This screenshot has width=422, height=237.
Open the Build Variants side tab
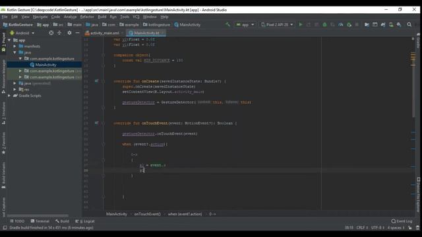[x=3, y=175]
